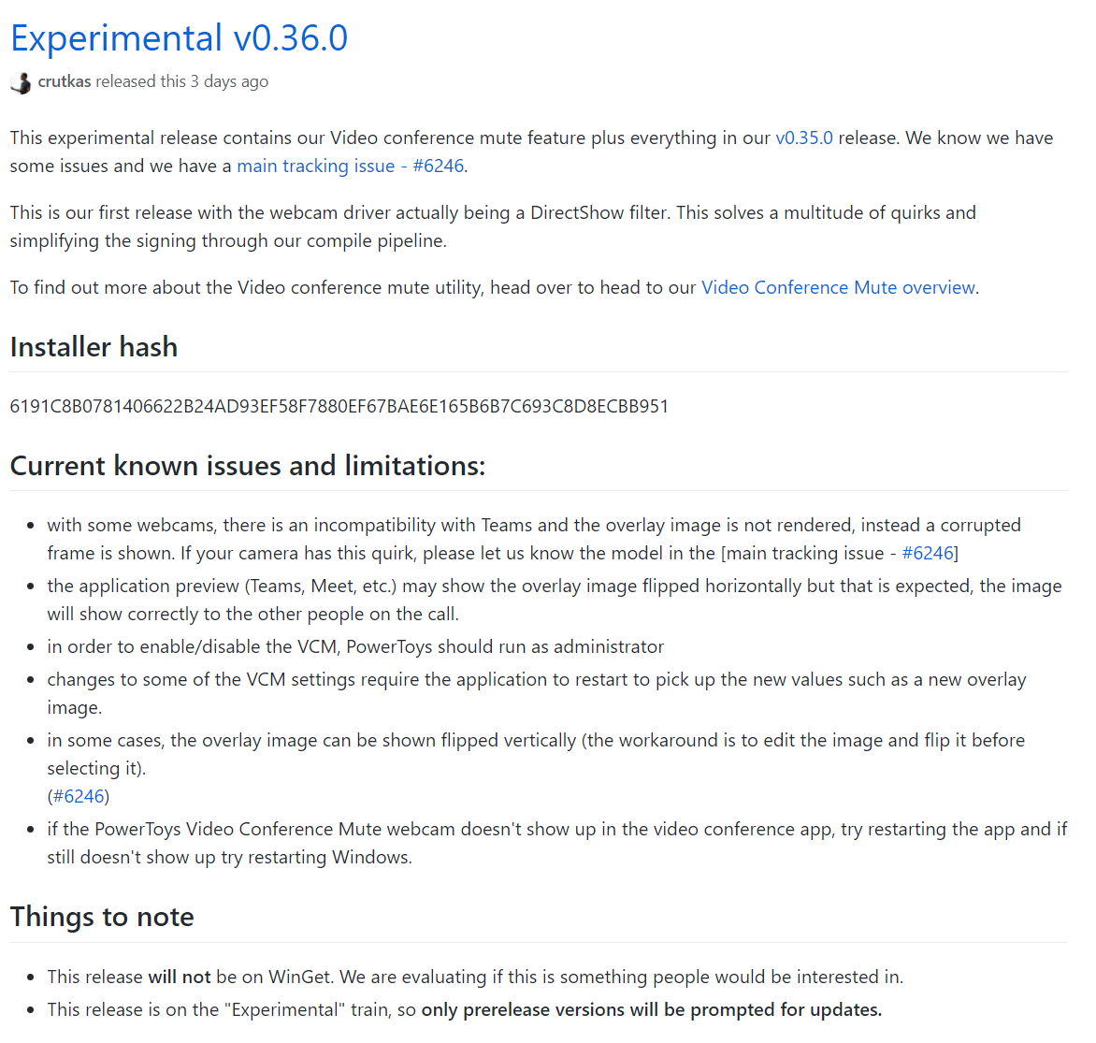Click the bold 'will not' text
Screen dimensions: 1096x1043
179,977
